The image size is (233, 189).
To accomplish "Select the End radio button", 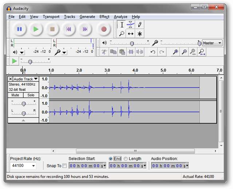I will click(111, 159).
